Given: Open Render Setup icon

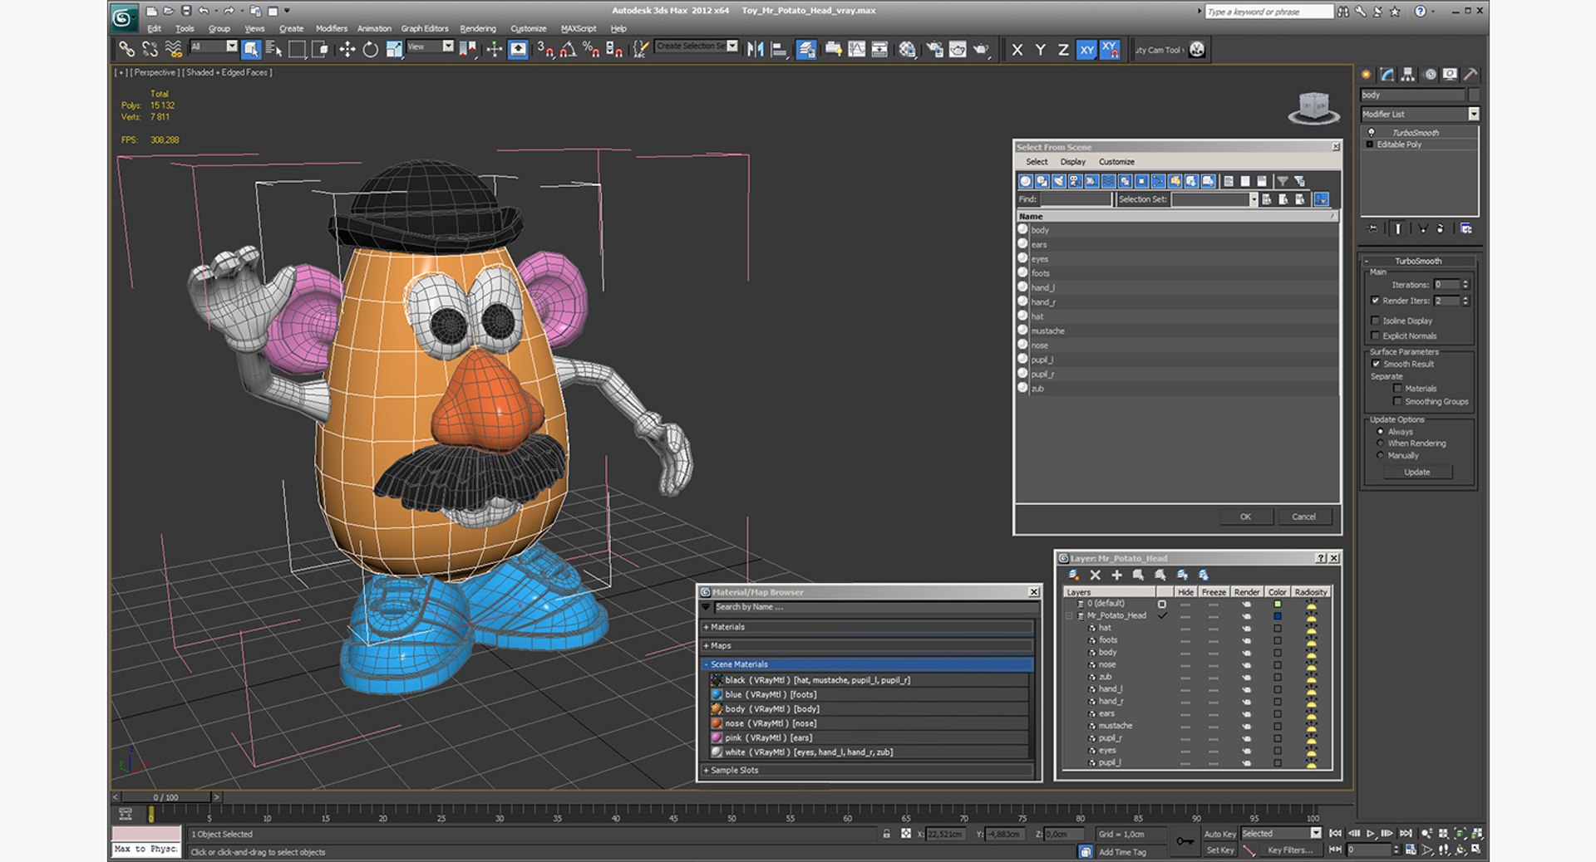Looking at the screenshot, I should pyautogui.click(x=934, y=49).
